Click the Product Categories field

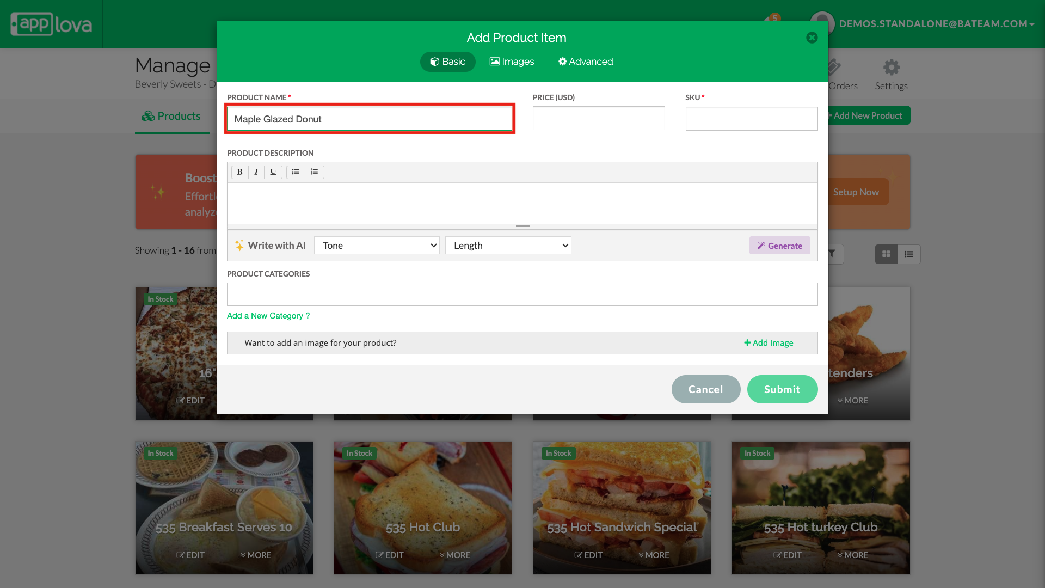coord(522,294)
